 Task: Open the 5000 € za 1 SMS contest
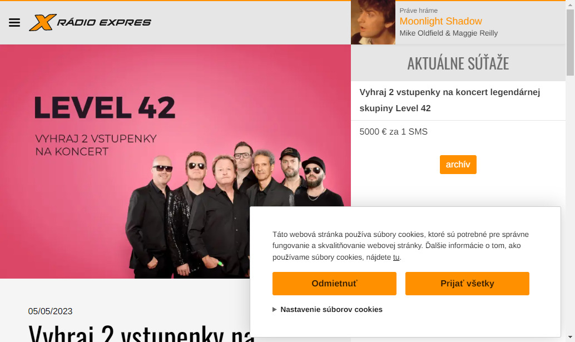pyautogui.click(x=394, y=132)
